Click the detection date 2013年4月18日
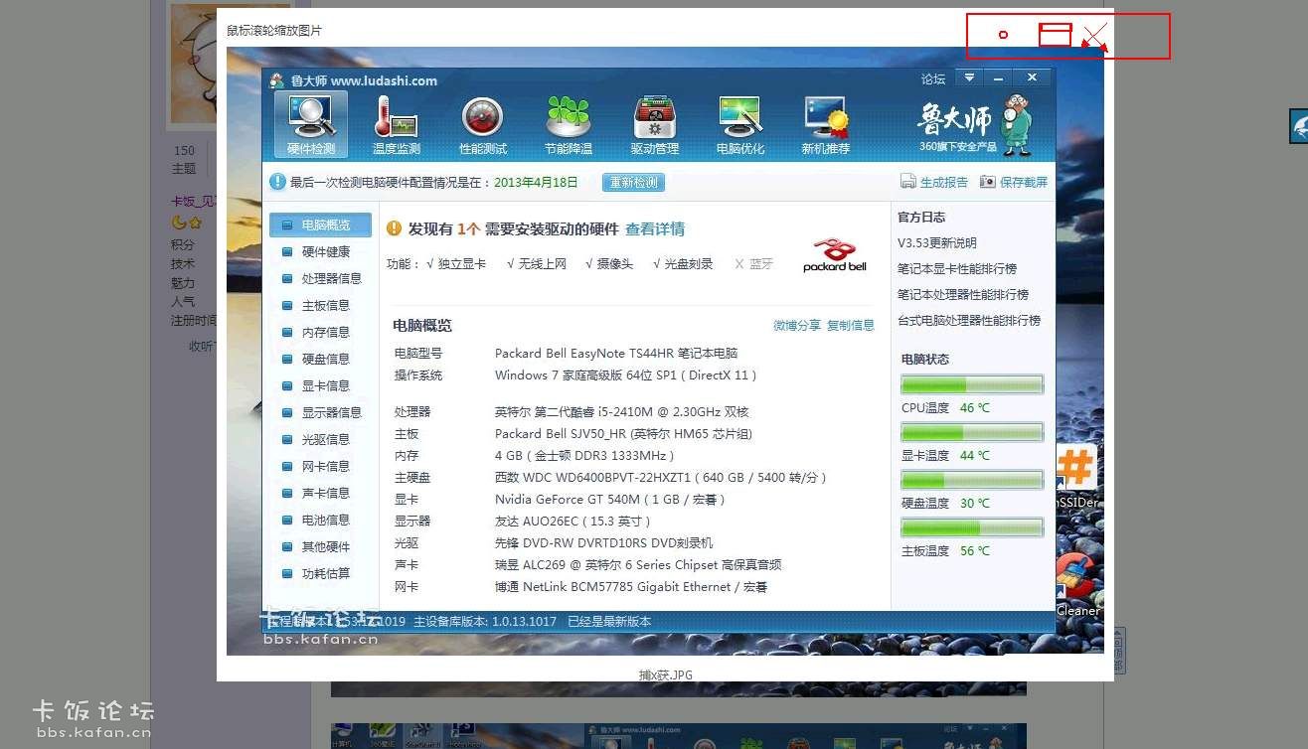1308x749 pixels. (x=536, y=183)
